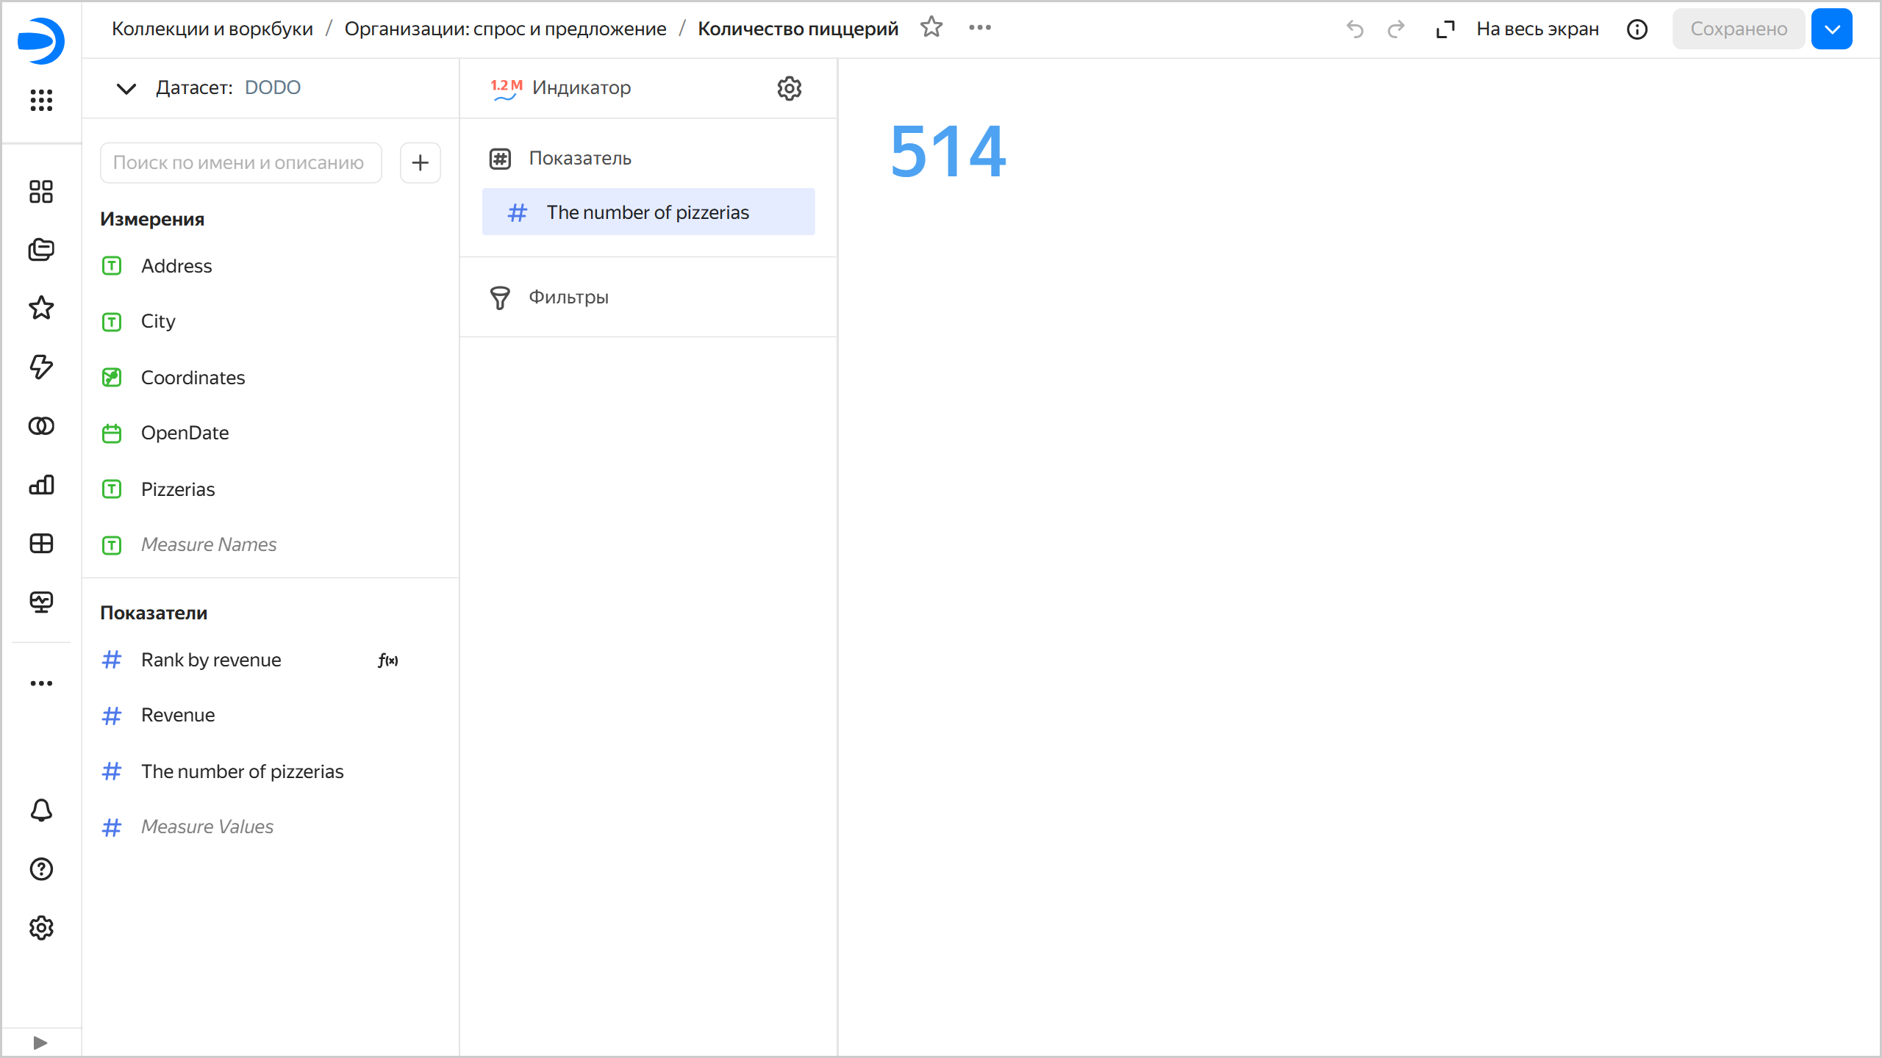Open the sidebar favorites star icon
The image size is (1882, 1058).
click(x=41, y=308)
